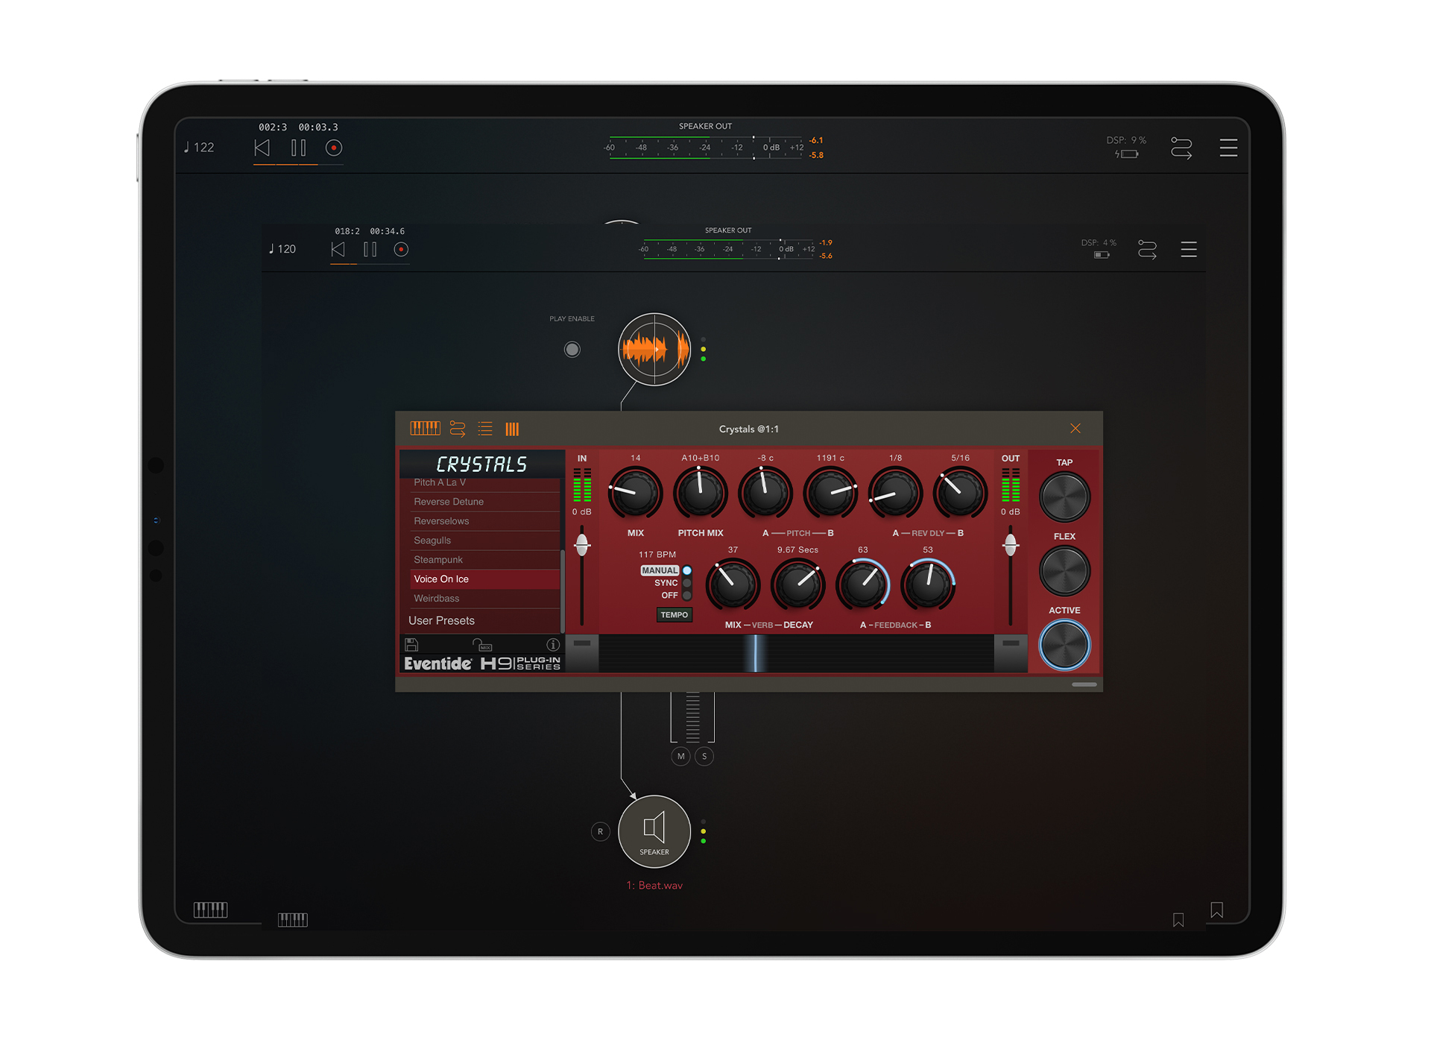Pause playback in the tempo 122 window

click(298, 148)
